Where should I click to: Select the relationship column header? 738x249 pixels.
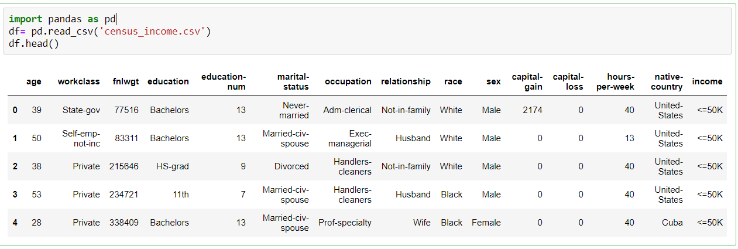(x=406, y=81)
